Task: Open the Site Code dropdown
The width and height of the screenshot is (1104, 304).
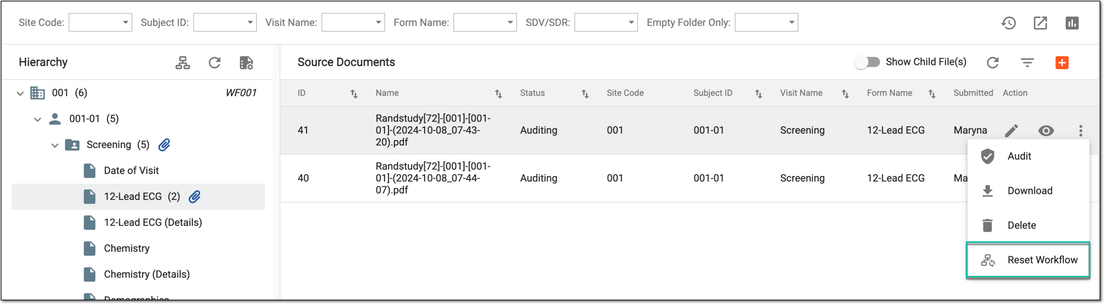Action: (x=100, y=22)
